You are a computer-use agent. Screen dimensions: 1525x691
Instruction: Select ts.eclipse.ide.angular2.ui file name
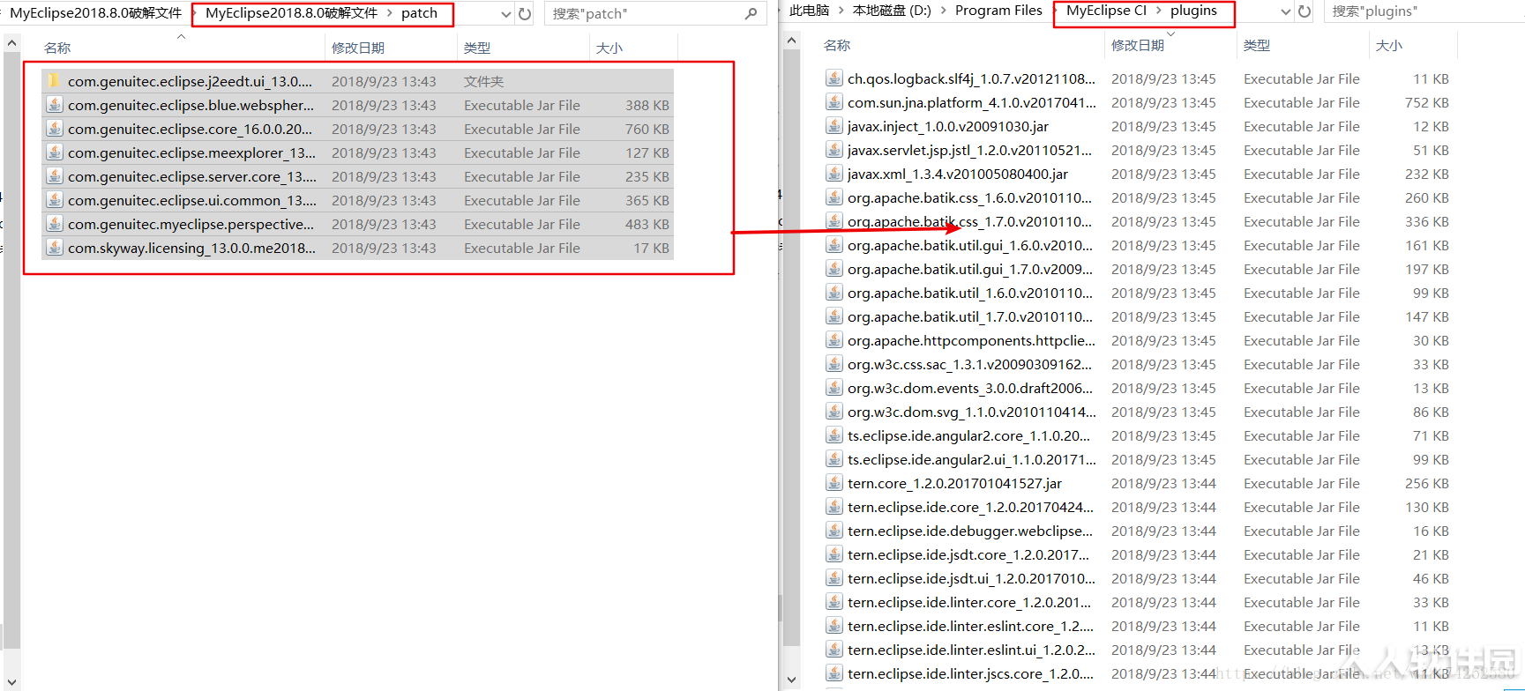(x=972, y=459)
